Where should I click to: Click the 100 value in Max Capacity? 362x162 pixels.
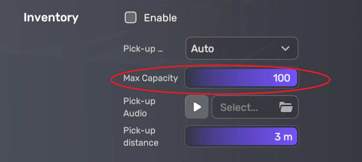pyautogui.click(x=282, y=78)
